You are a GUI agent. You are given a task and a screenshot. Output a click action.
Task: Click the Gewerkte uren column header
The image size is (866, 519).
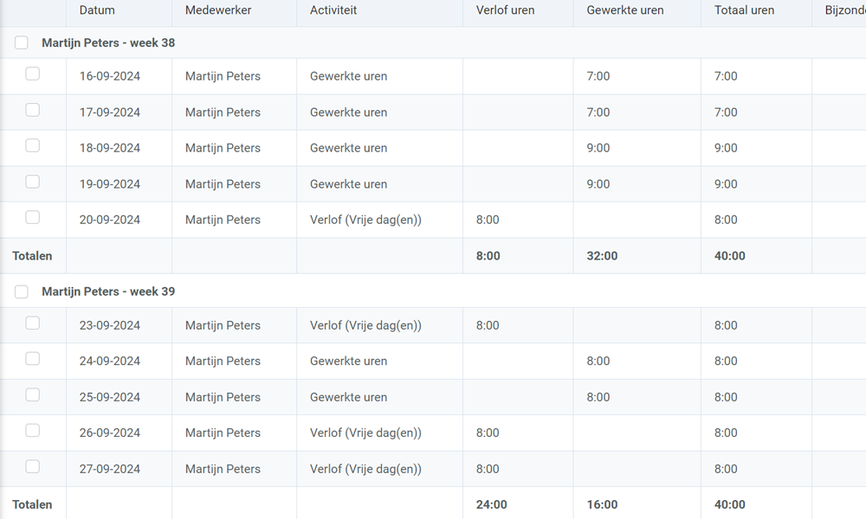[x=625, y=10]
